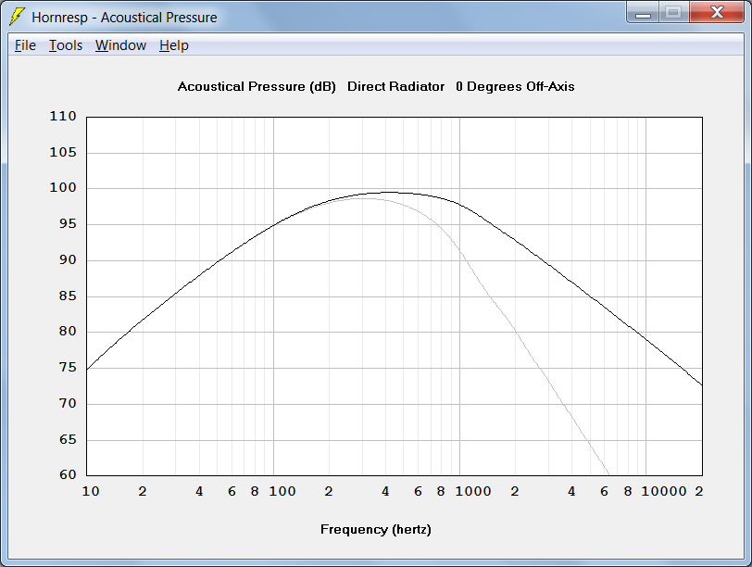This screenshot has height=567, width=752.
Task: Open the File menu
Action: (x=25, y=45)
